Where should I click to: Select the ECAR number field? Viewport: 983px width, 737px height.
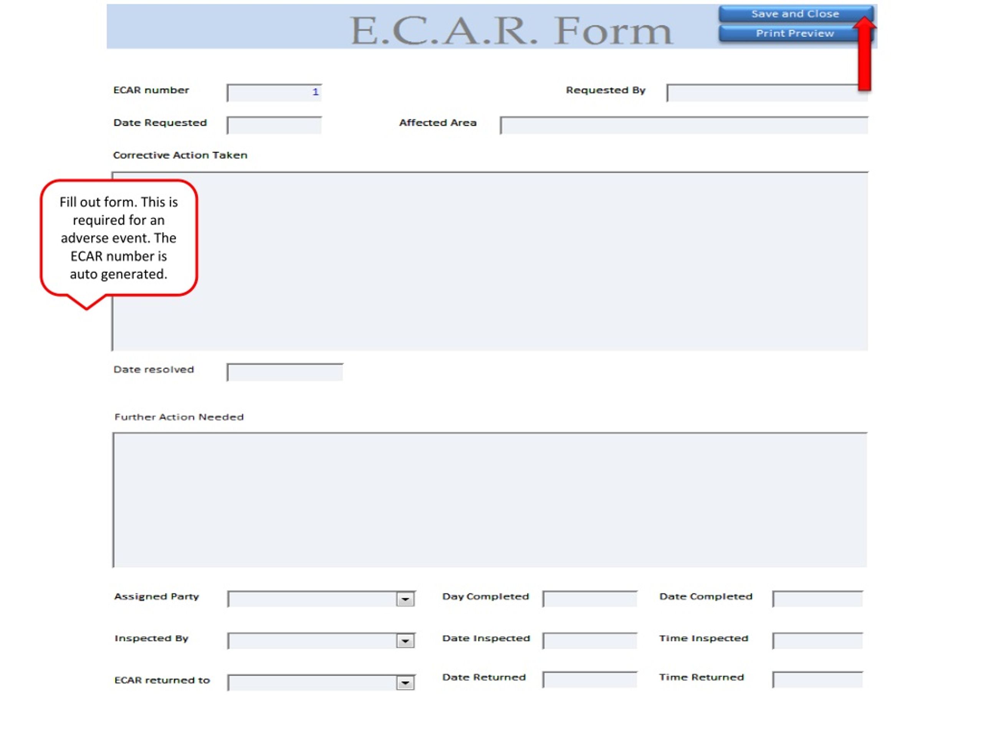pyautogui.click(x=274, y=93)
